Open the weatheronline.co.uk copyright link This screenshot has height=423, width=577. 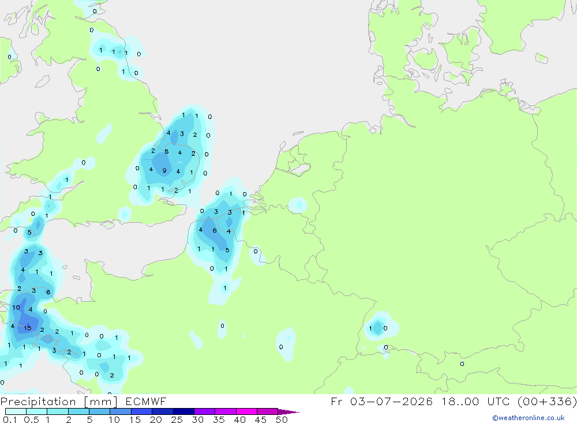pos(529,418)
